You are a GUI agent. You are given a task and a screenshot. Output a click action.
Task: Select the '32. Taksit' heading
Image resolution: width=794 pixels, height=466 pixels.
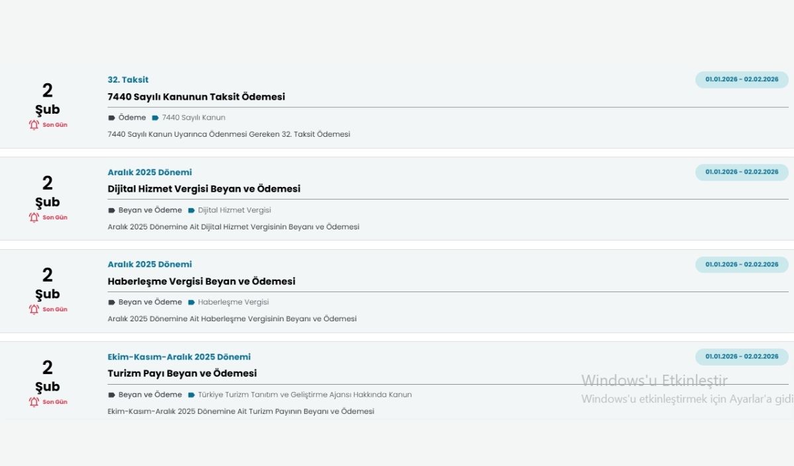click(128, 80)
